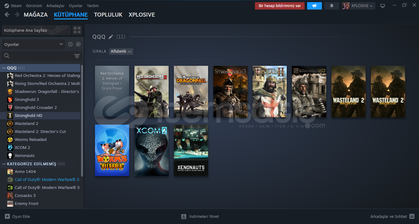The width and height of the screenshot is (419, 224).
Task: Open Worms Reloaded cover tile
Action: [x=112, y=150]
